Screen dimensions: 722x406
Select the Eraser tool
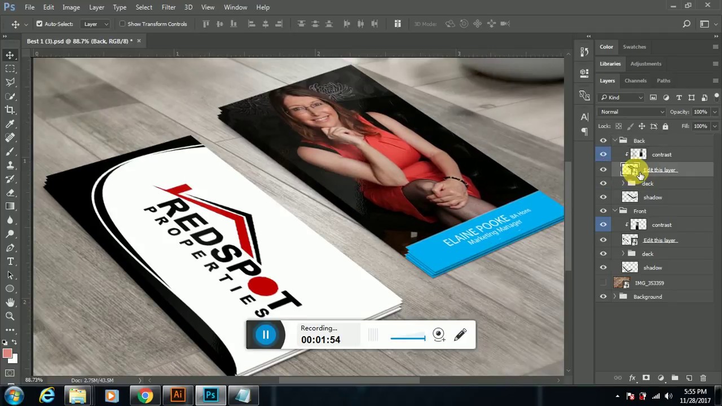10,193
